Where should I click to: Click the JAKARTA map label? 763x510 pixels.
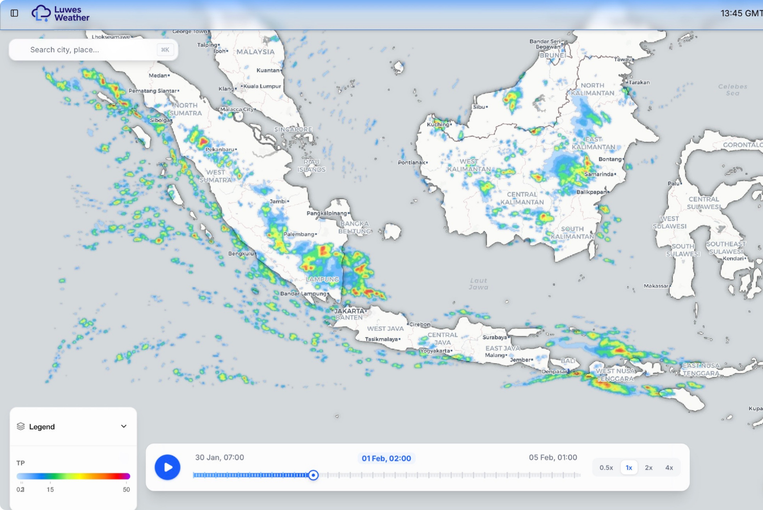click(x=349, y=311)
